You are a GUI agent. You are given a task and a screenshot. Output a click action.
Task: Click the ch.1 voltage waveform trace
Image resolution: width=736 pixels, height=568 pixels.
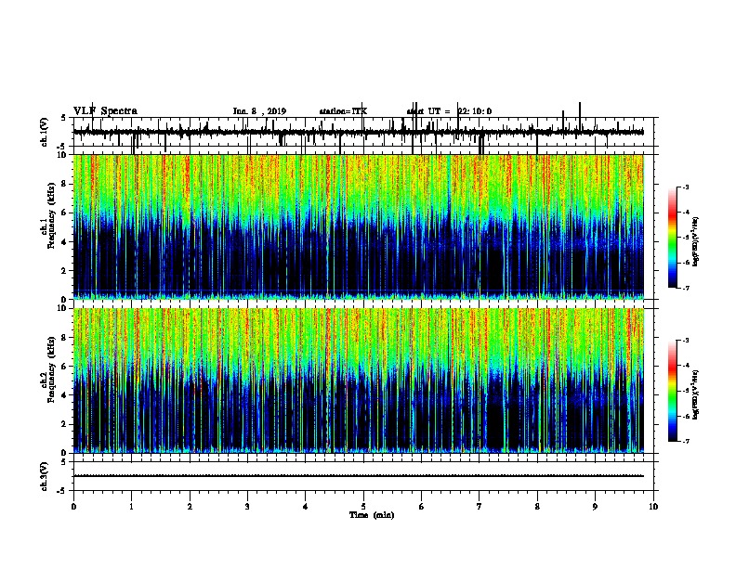pos(359,132)
